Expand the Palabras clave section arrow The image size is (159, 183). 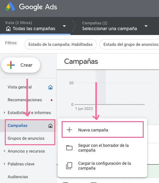pos(4,164)
